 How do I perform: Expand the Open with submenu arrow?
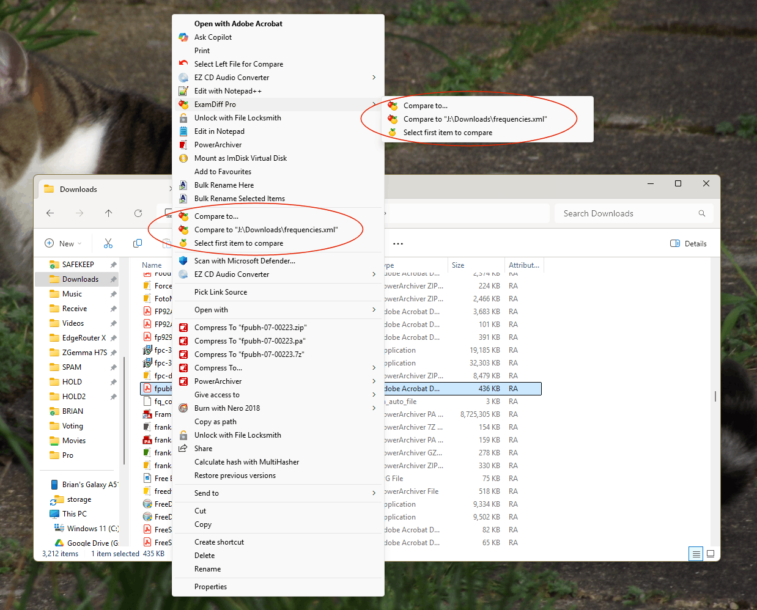coord(374,310)
